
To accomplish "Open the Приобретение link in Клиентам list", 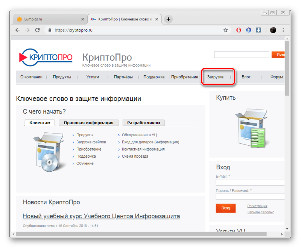I will coord(89,149).
